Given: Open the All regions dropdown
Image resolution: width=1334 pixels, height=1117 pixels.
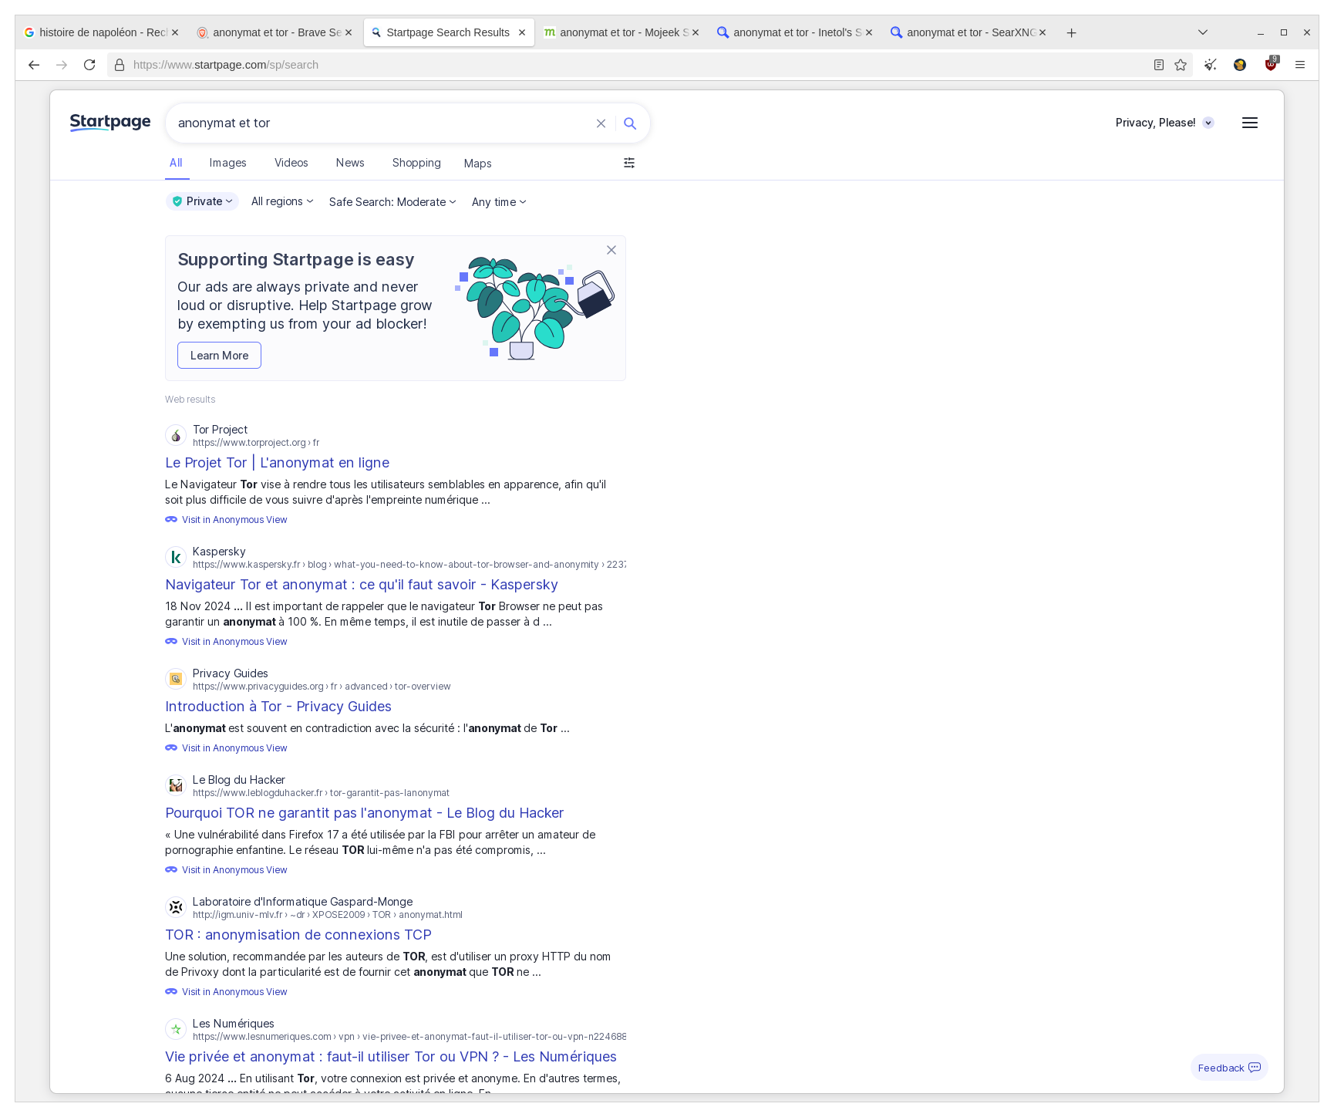Looking at the screenshot, I should coord(281,201).
